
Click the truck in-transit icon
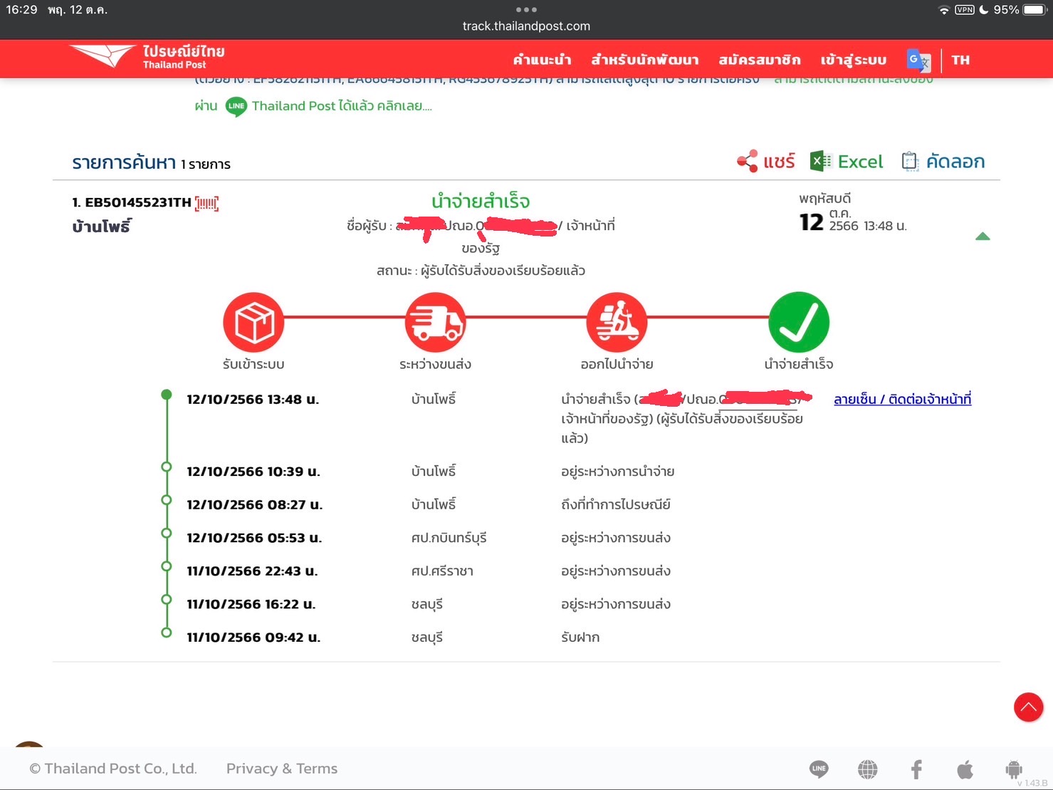[435, 322]
